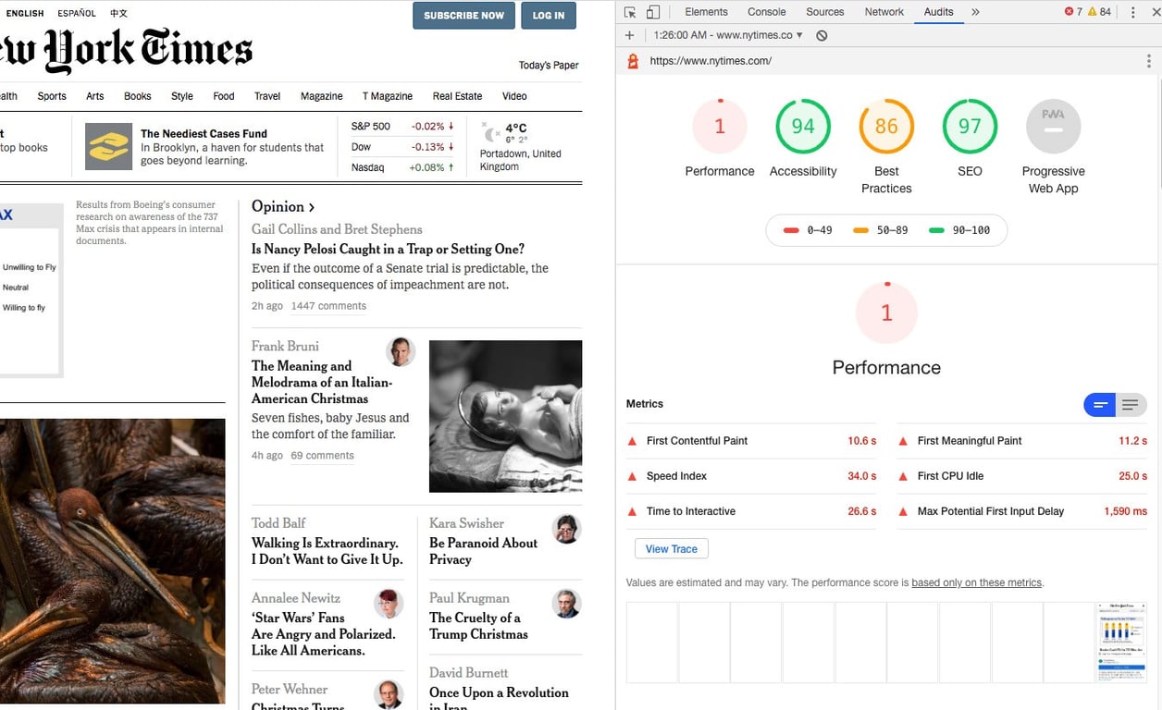
Task: Open 1447 comments link
Action: tap(328, 306)
